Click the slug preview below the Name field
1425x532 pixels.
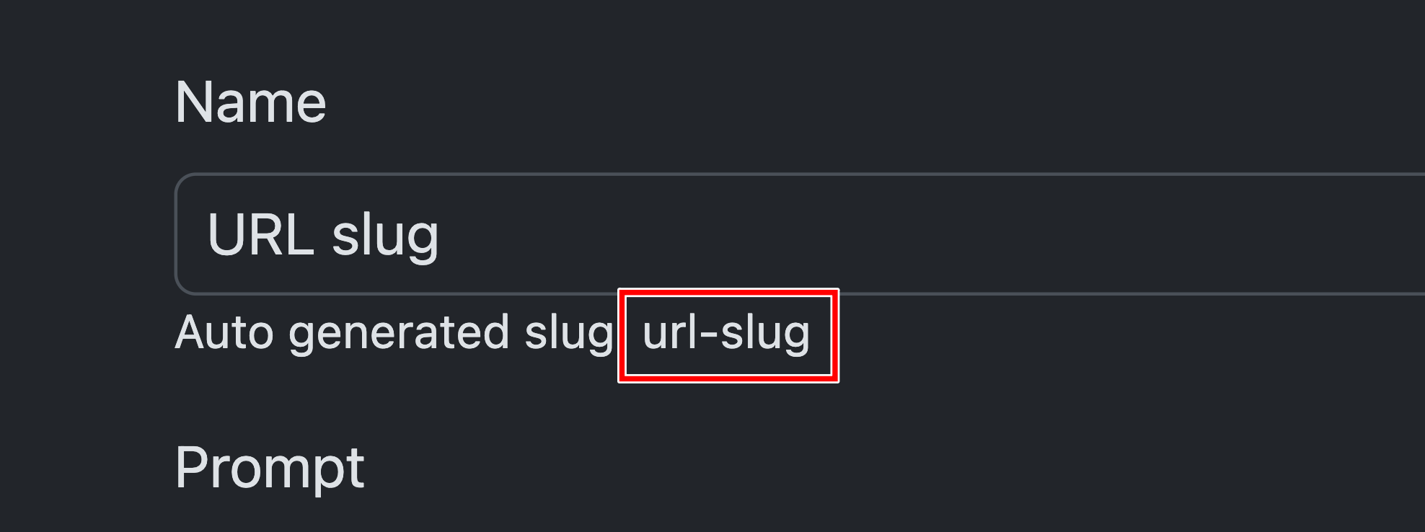pyautogui.click(x=726, y=334)
